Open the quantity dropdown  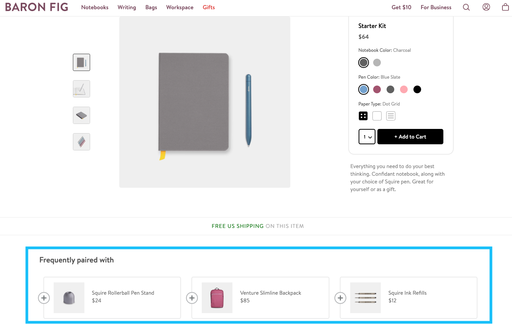click(x=367, y=137)
